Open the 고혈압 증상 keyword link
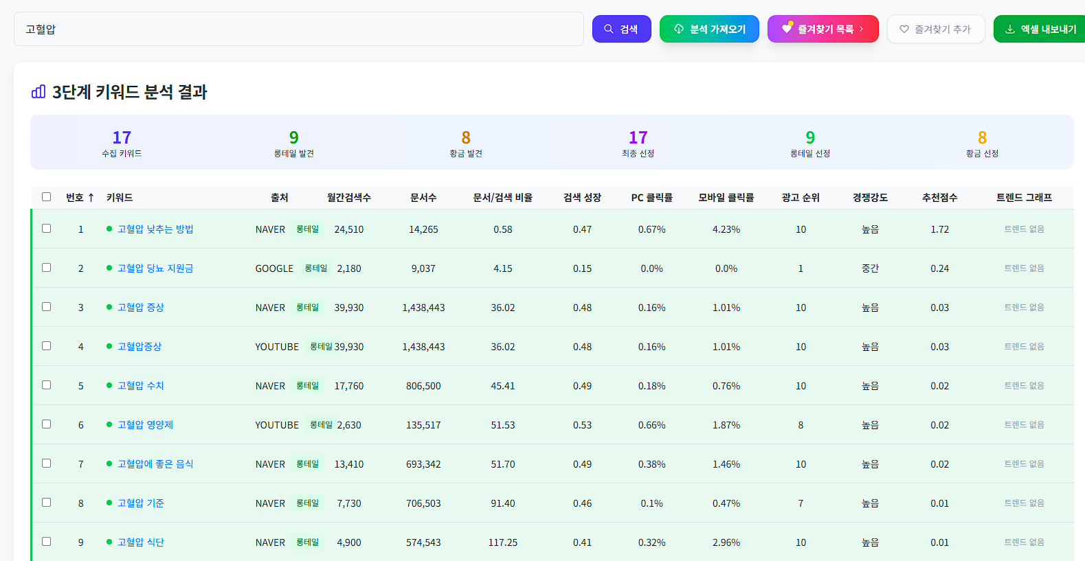This screenshot has width=1085, height=561. (x=141, y=307)
